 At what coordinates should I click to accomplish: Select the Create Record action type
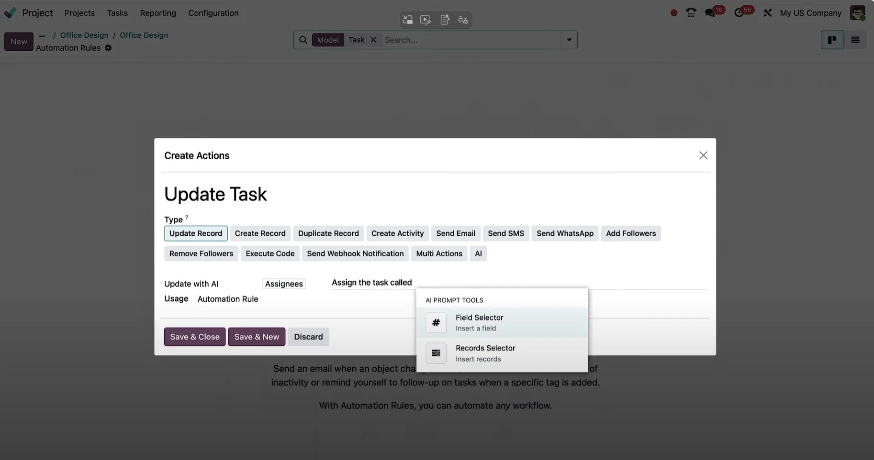point(260,233)
